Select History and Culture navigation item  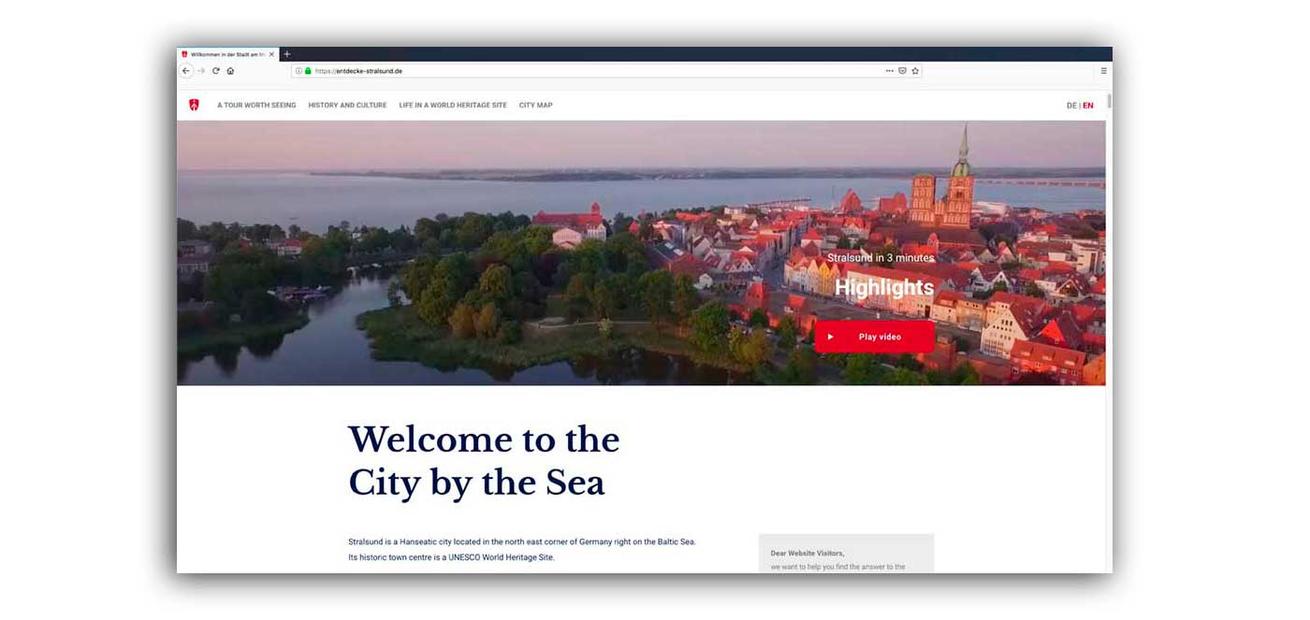(x=347, y=106)
